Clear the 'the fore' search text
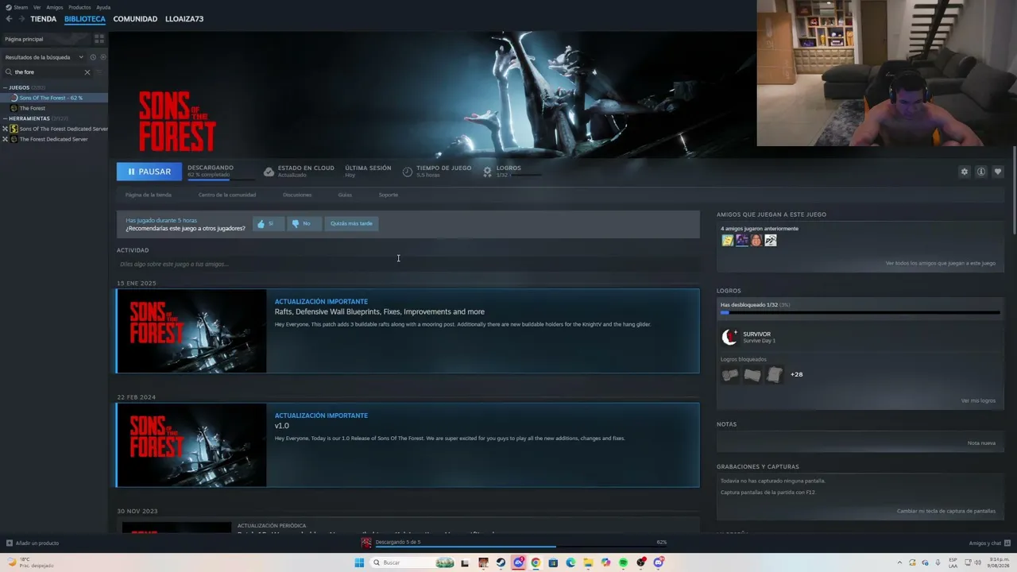 (87, 72)
